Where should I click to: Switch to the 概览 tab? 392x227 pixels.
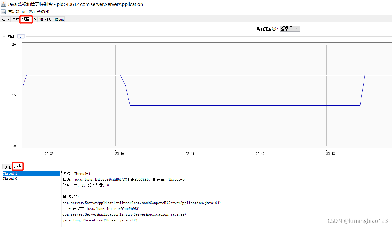point(6,19)
